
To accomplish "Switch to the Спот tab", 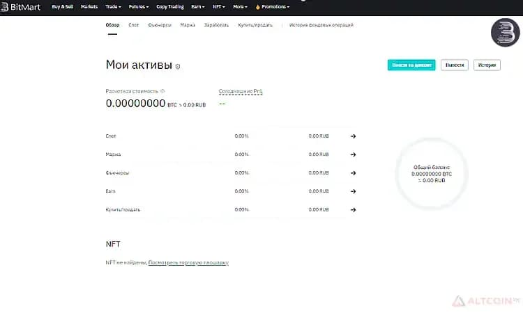I will point(133,25).
